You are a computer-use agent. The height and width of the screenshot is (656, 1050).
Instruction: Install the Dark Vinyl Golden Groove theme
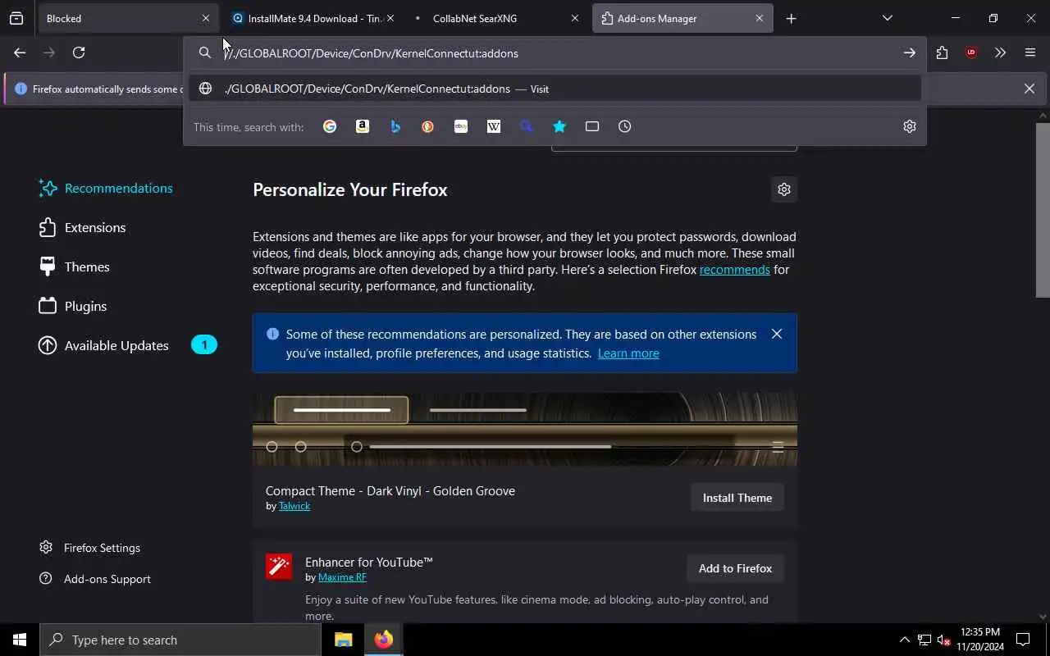click(x=737, y=498)
